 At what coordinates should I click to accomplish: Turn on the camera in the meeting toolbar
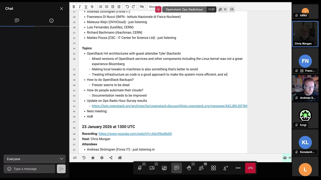click(152, 168)
